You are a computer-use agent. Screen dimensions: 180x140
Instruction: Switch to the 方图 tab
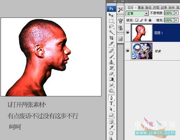coord(156,8)
